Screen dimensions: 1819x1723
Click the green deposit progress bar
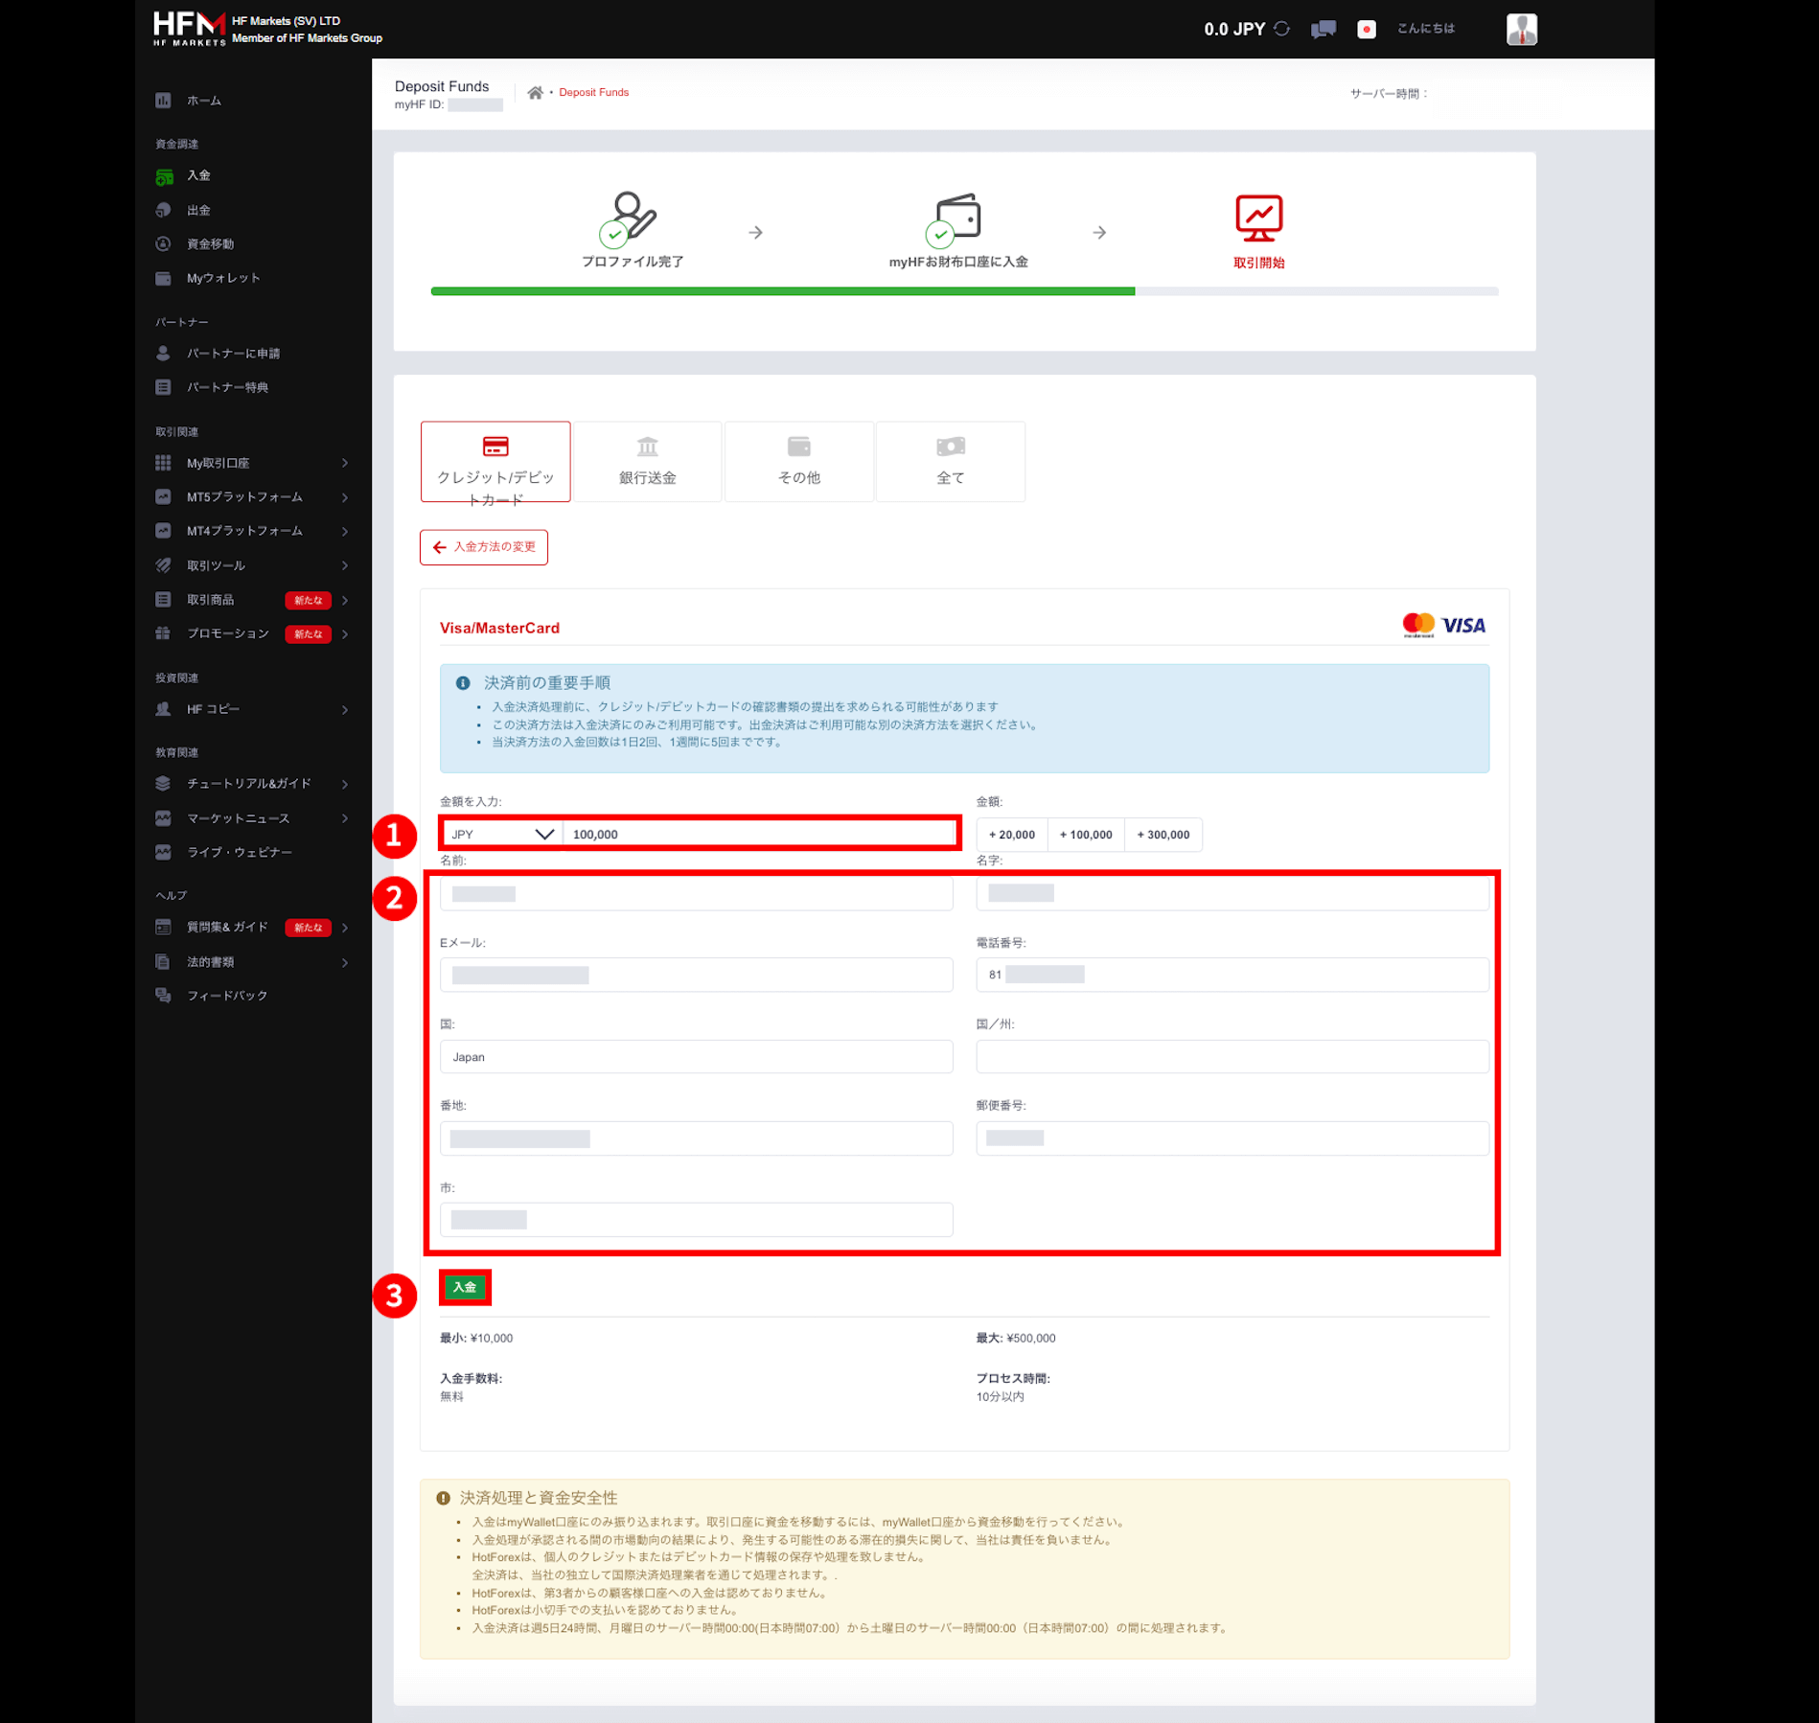[781, 291]
